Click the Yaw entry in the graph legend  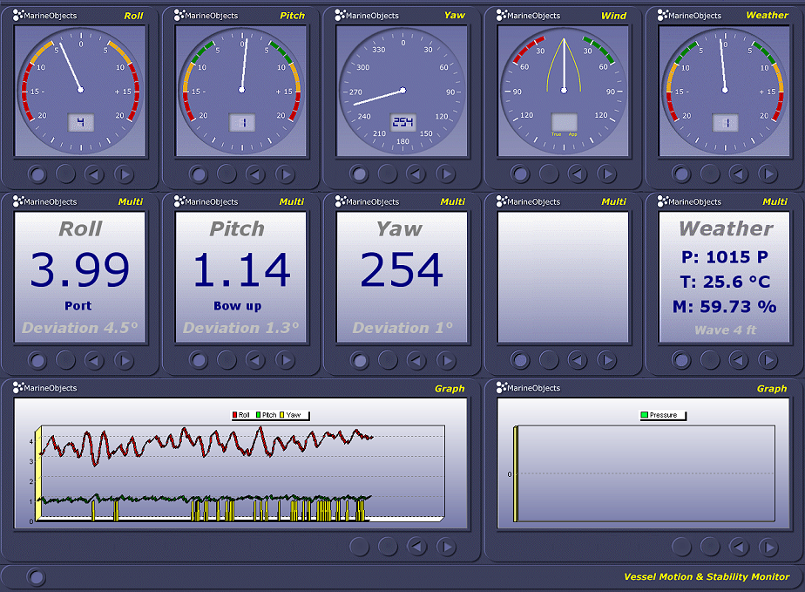(x=290, y=415)
